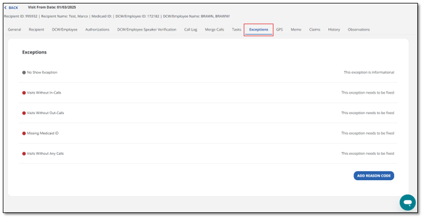Open the Claims tab
423x218 pixels.
[x=314, y=30]
